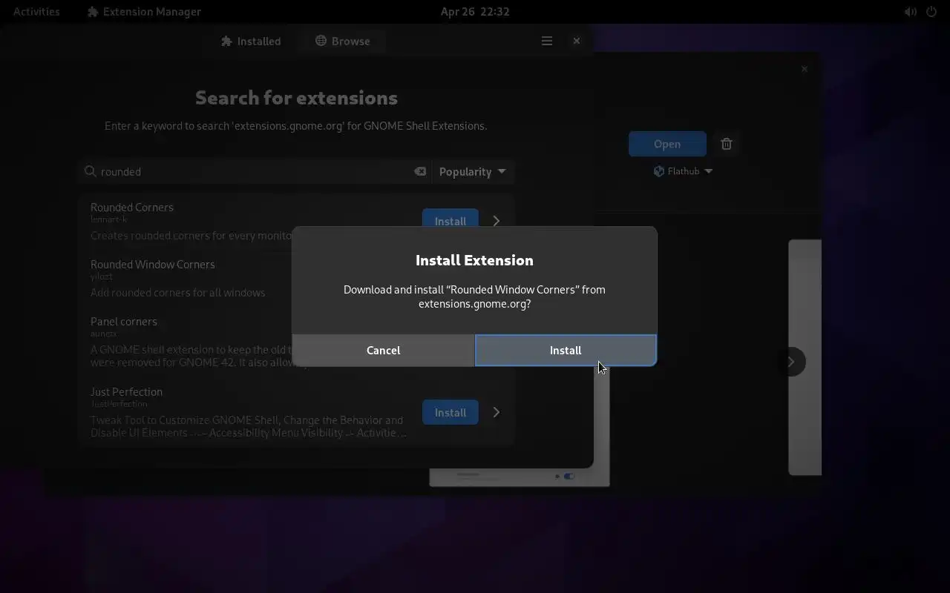Install the Rounded Corners extension
This screenshot has height=593, width=950.
tap(451, 221)
